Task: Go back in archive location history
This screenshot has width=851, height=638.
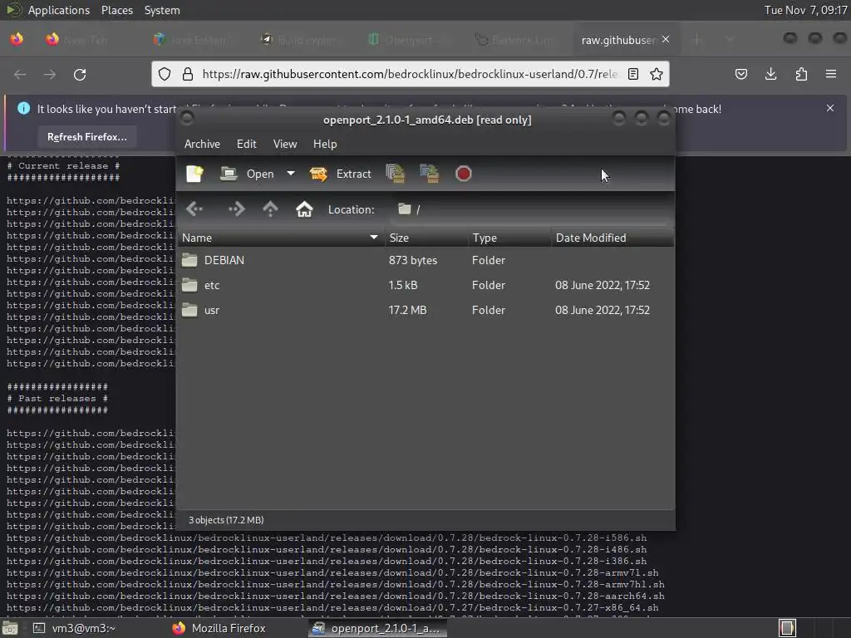Action: coord(194,209)
